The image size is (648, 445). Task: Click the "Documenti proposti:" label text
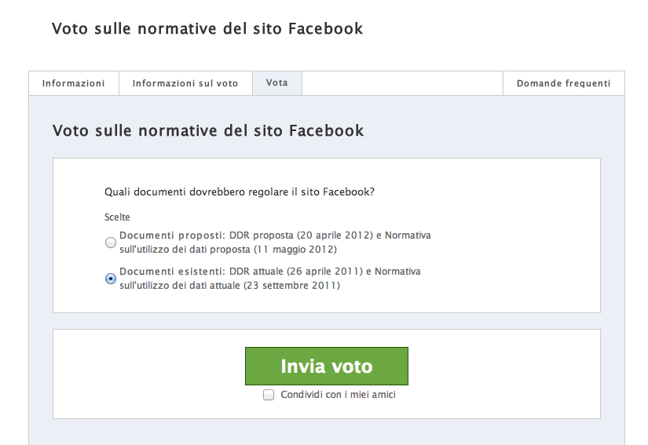[x=173, y=235]
